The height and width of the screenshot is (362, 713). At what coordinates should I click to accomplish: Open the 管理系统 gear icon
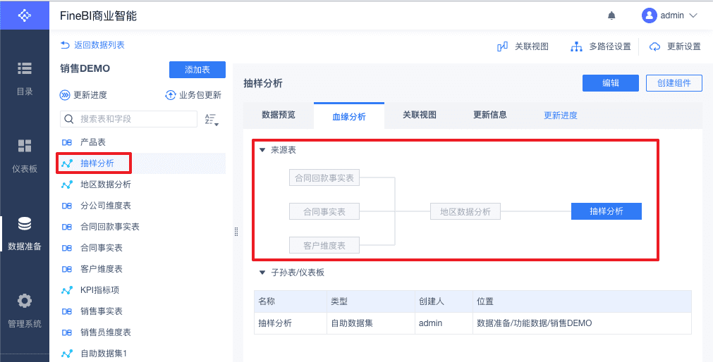point(25,301)
